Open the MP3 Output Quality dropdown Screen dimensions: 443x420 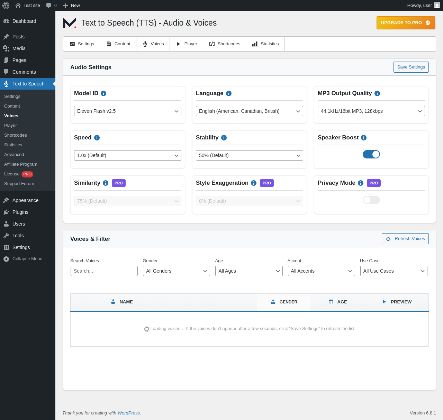(x=371, y=111)
